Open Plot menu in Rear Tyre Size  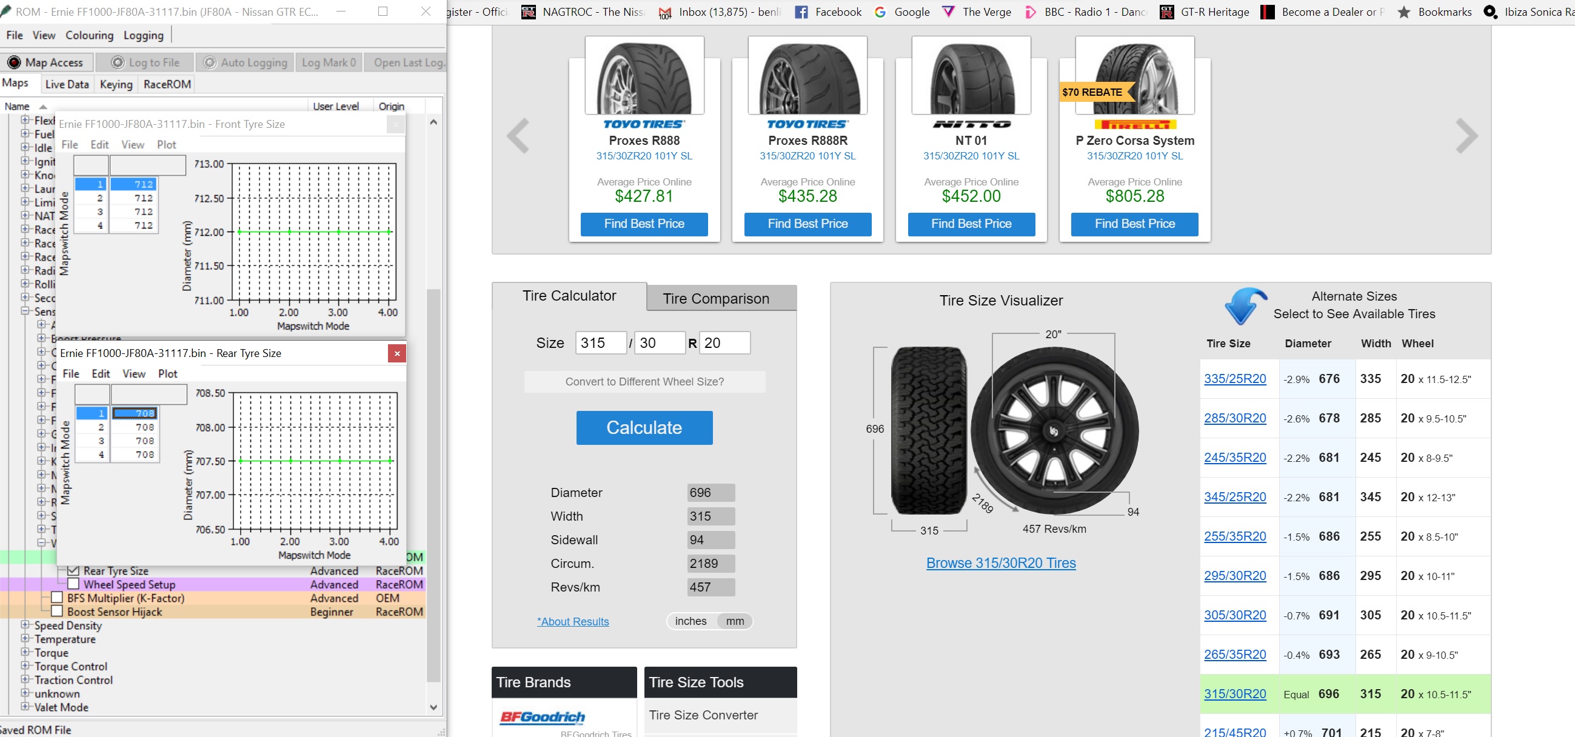pos(167,373)
